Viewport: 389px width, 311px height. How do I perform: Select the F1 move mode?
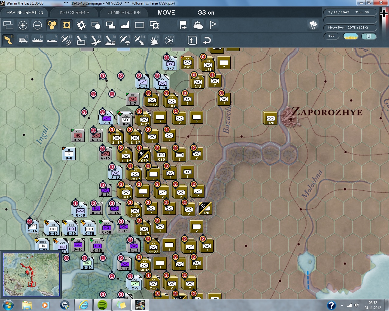[x=8, y=40]
